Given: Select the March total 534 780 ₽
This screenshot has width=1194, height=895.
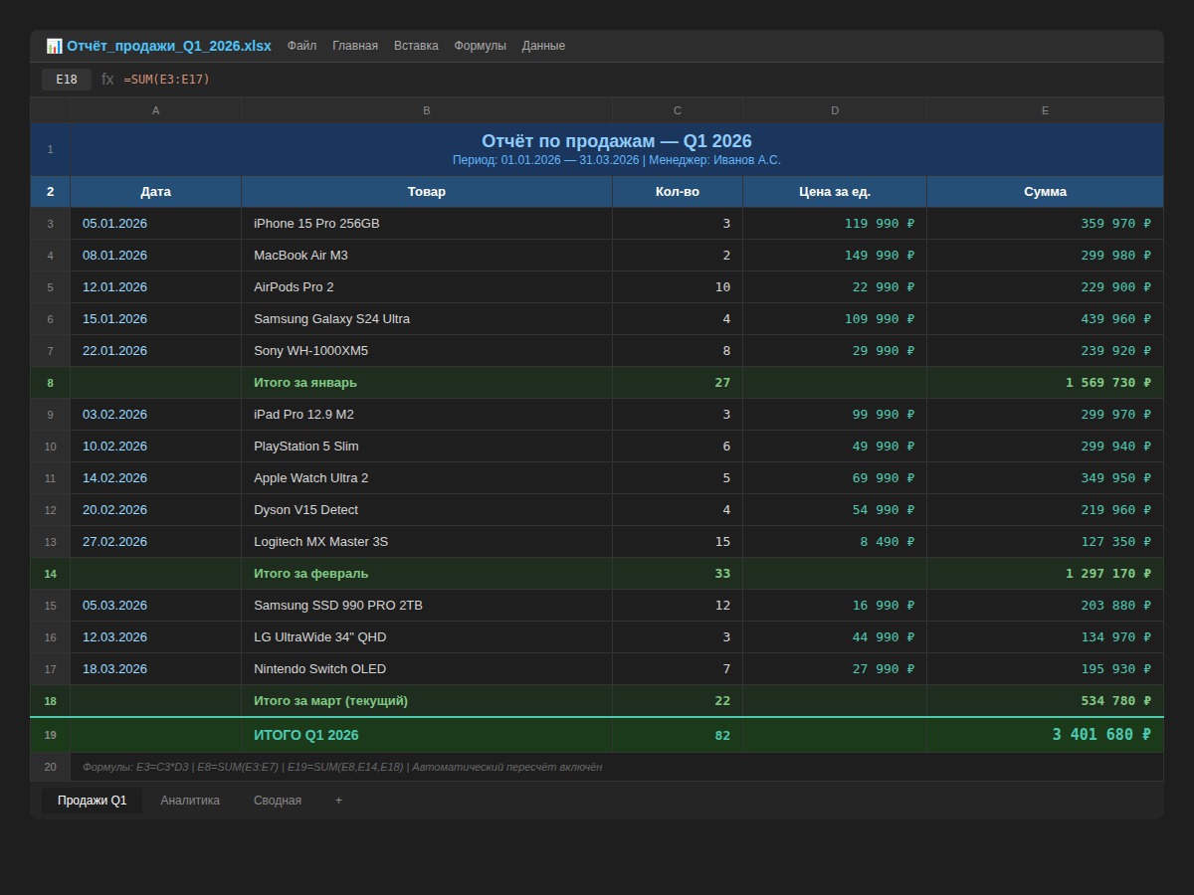Looking at the screenshot, I should pyautogui.click(x=1045, y=701).
